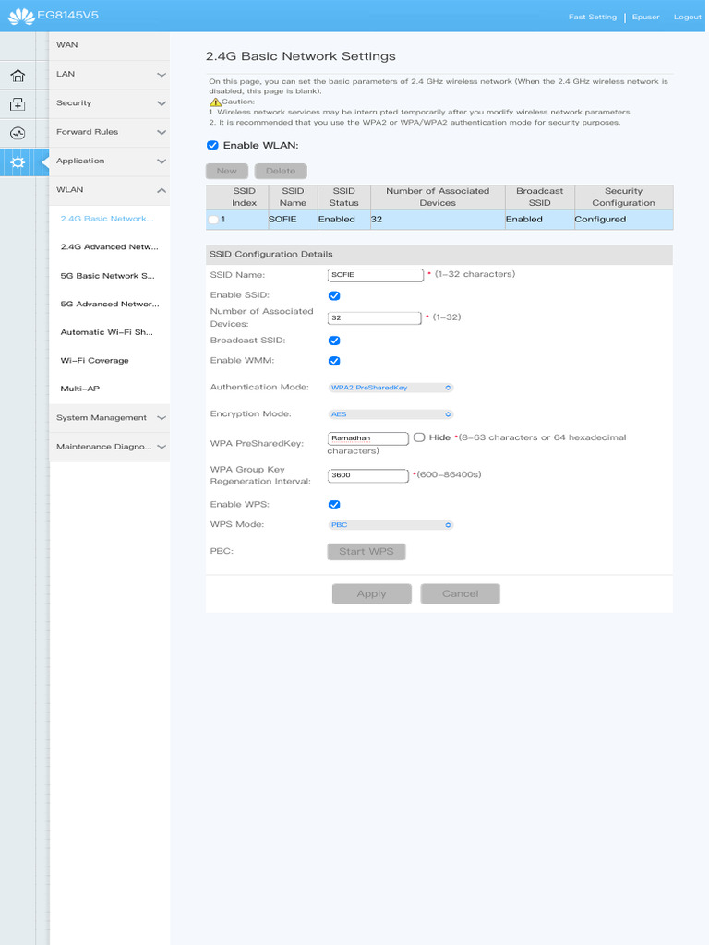Click the Apply button
Screen dimensions: 709x945
tap(371, 593)
